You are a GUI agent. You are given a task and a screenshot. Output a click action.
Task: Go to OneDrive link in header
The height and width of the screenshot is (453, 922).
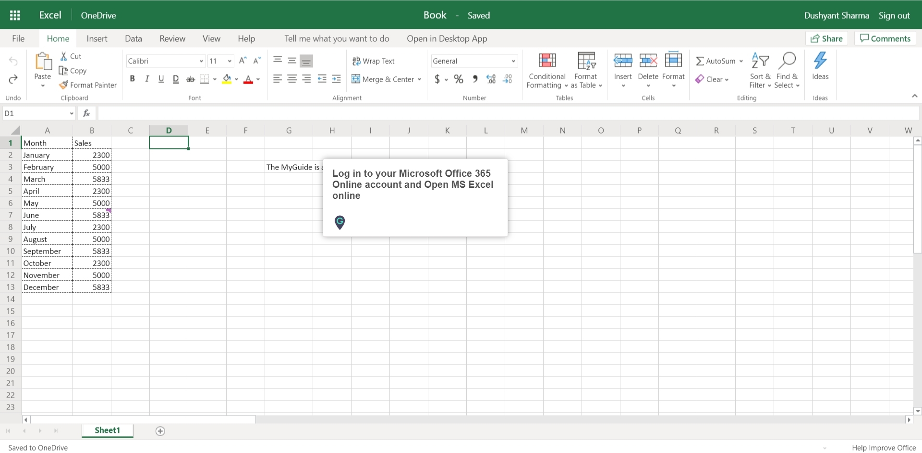pyautogui.click(x=98, y=15)
